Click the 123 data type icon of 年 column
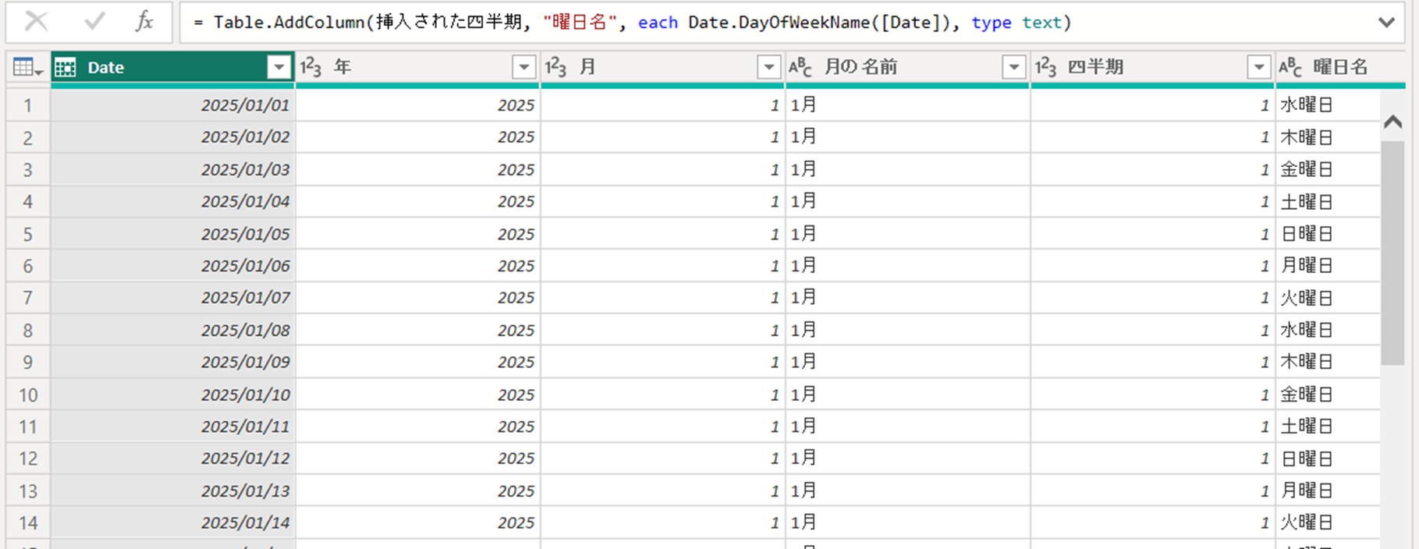Viewport: 1419px width, 549px height. click(x=311, y=68)
